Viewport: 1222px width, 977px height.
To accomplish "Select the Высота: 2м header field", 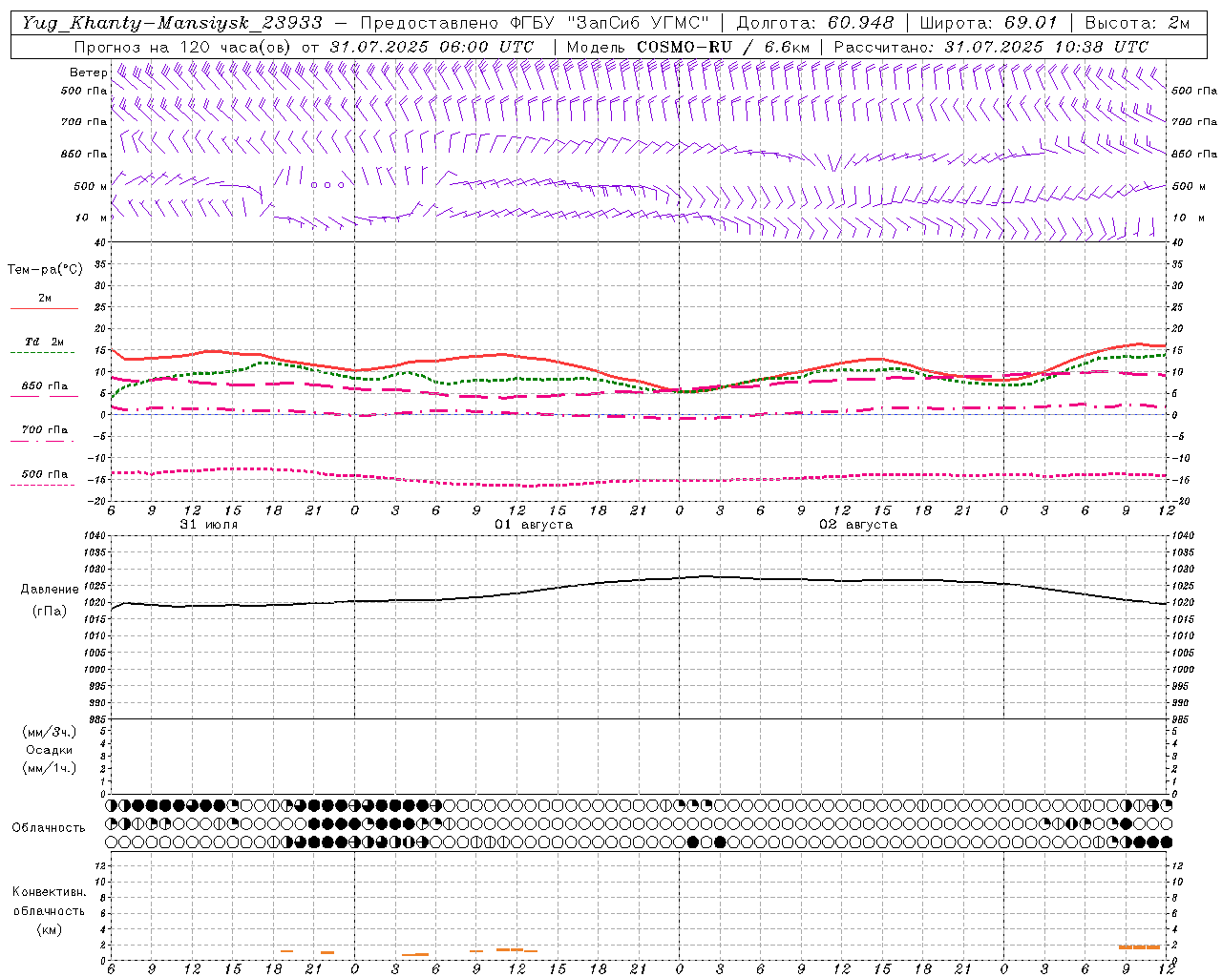I will click(1136, 23).
